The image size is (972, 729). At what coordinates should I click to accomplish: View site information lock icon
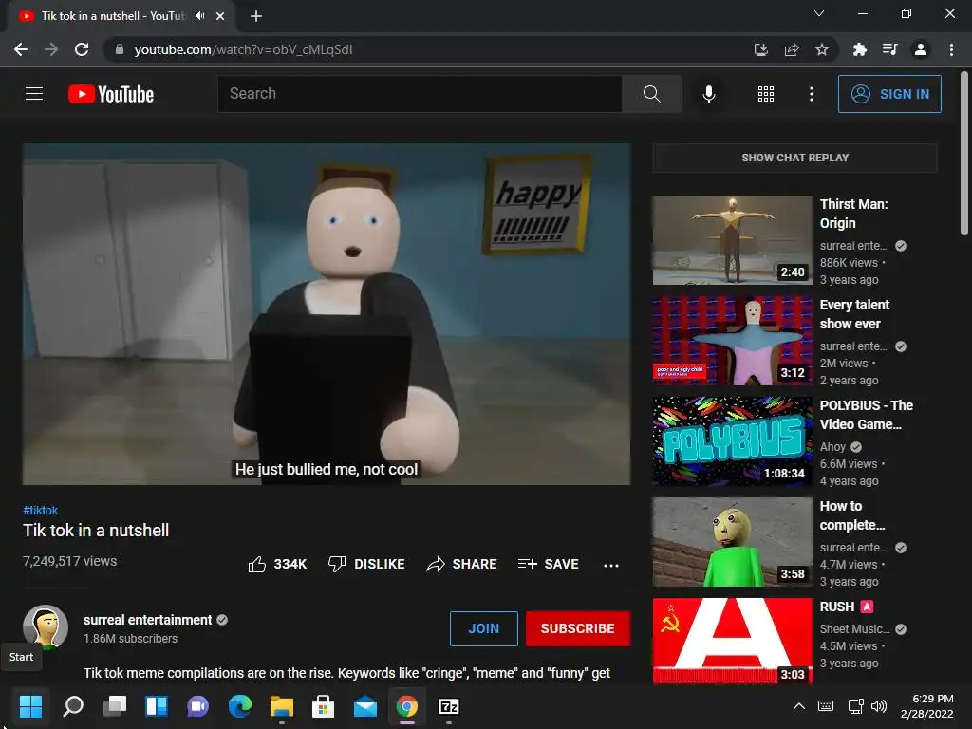[x=119, y=49]
